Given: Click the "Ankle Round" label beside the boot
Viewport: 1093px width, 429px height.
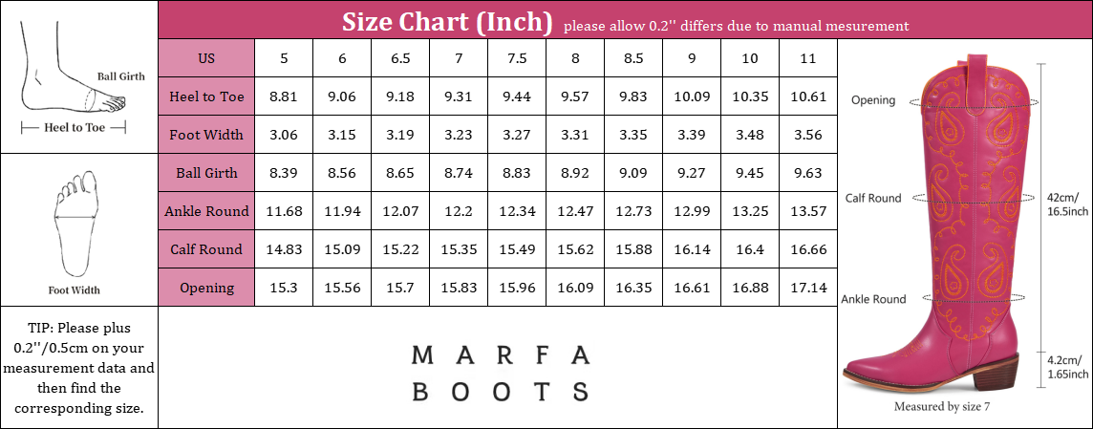Looking at the screenshot, I should (873, 299).
